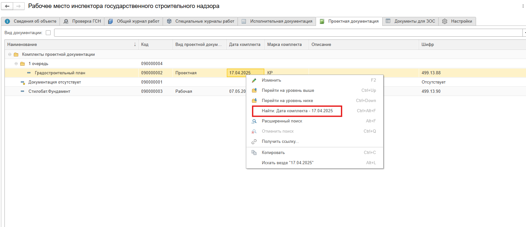Open the three-dot more options menu

tap(523, 6)
